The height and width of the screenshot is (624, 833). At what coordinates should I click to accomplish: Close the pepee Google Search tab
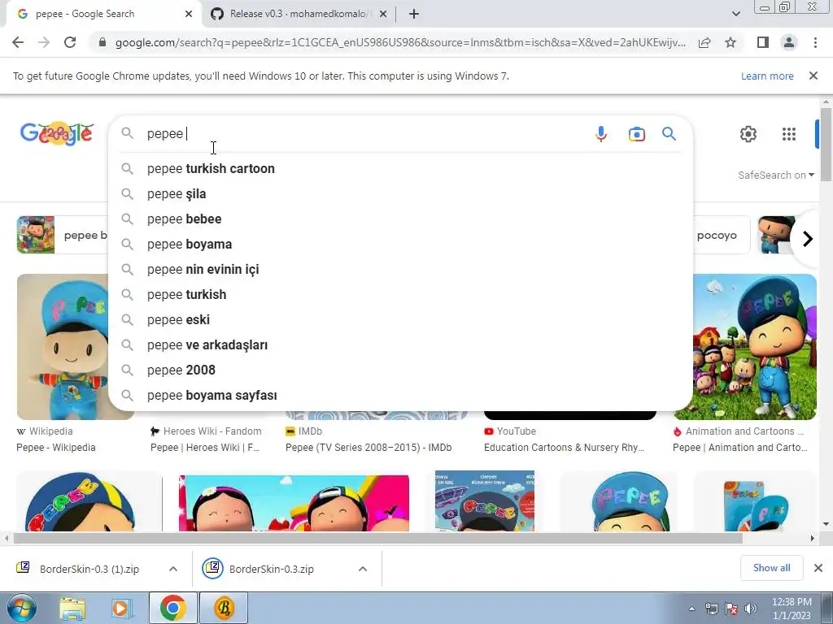click(189, 14)
